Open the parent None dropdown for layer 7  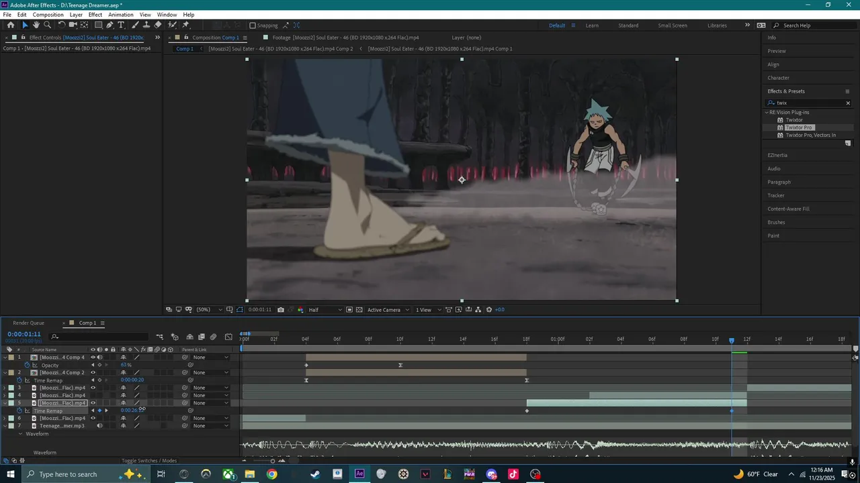211,425
